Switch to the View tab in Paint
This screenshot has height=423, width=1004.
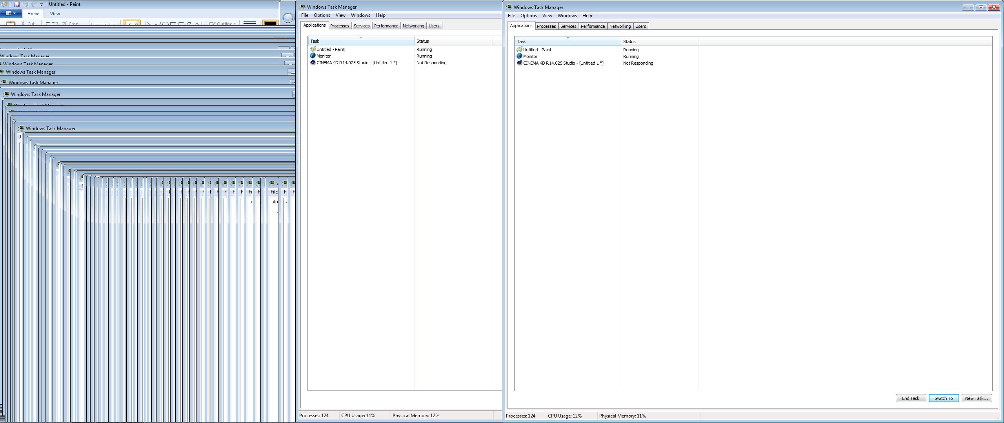point(55,14)
